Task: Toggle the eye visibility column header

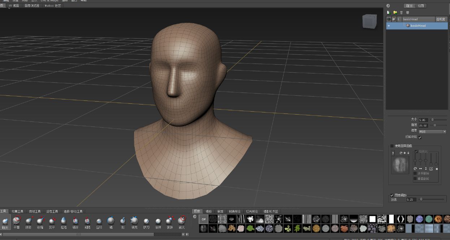Action: coord(389,19)
